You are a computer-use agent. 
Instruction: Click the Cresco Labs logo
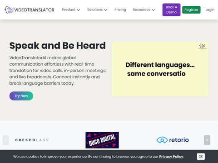click(32, 140)
